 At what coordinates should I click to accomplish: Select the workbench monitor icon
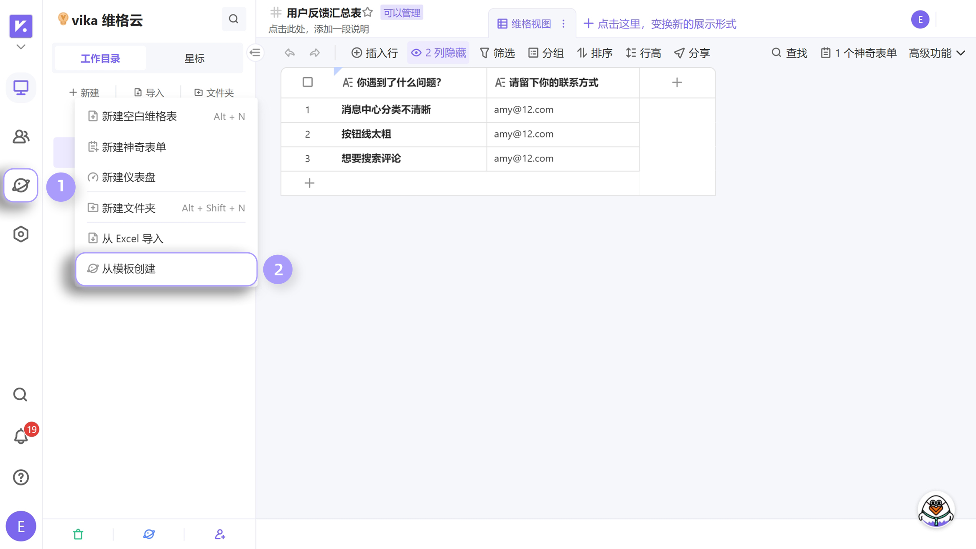point(20,88)
